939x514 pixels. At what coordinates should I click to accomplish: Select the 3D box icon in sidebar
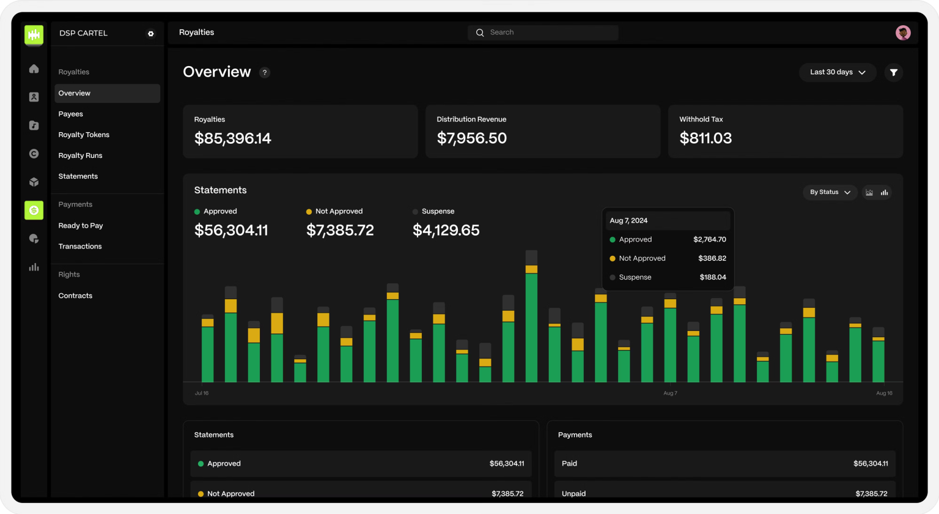[34, 182]
